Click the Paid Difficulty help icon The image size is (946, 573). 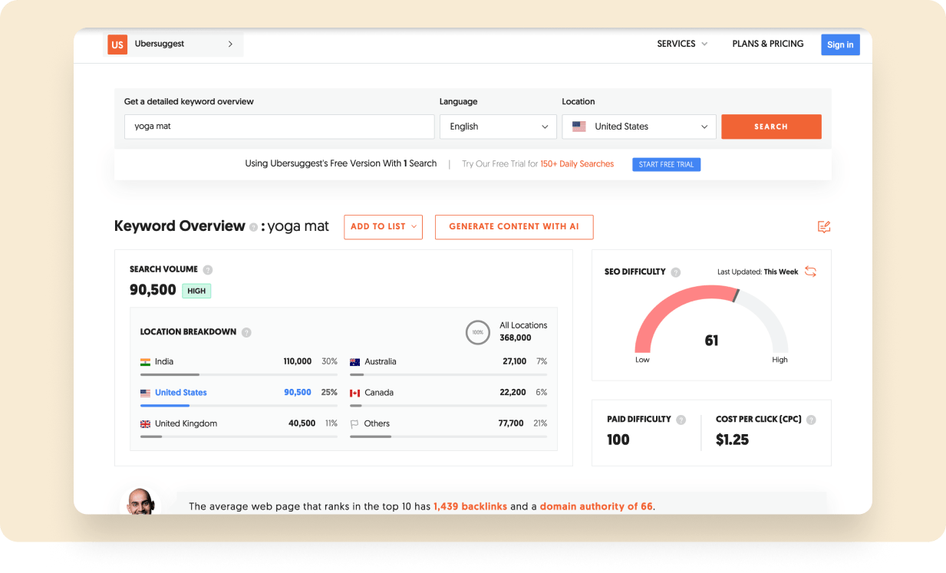click(x=681, y=420)
